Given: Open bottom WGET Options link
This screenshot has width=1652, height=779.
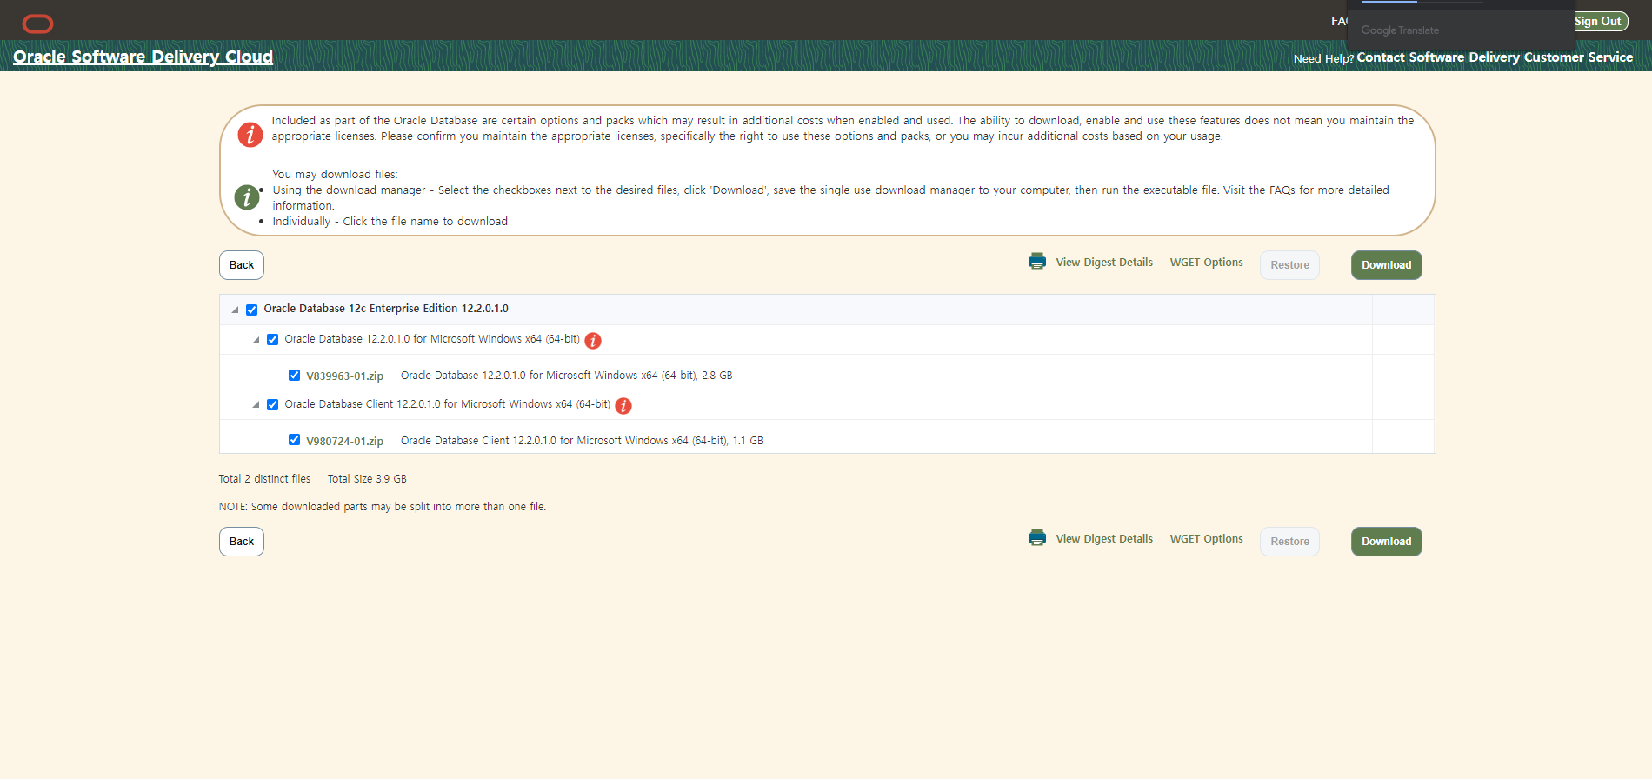Looking at the screenshot, I should [1206, 539].
